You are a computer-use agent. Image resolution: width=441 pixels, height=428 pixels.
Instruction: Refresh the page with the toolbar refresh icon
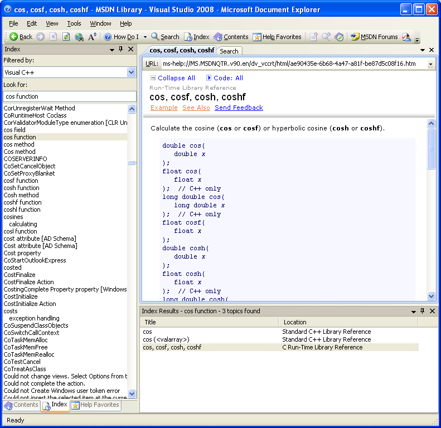pyautogui.click(x=66, y=37)
